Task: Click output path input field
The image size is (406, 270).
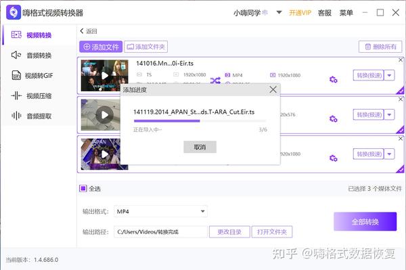Action: (x=160, y=231)
